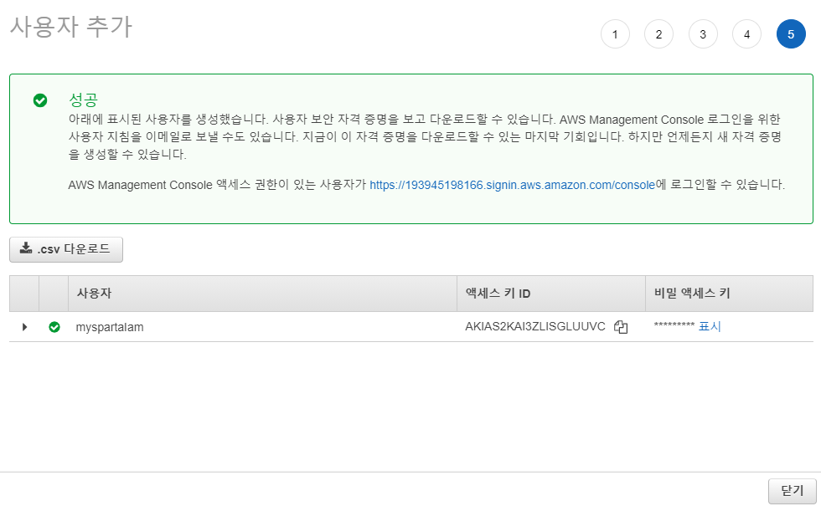Click the 비밀 액세스 키 column header

pyautogui.click(x=729, y=294)
